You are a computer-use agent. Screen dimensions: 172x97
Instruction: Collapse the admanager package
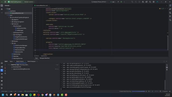[12, 26]
